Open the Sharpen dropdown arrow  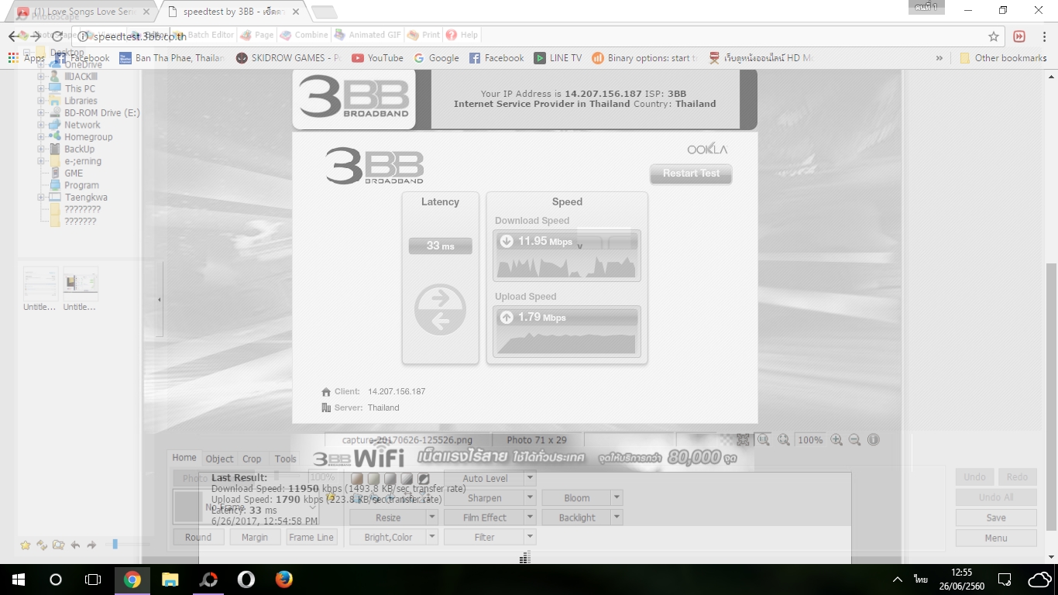pyautogui.click(x=530, y=498)
